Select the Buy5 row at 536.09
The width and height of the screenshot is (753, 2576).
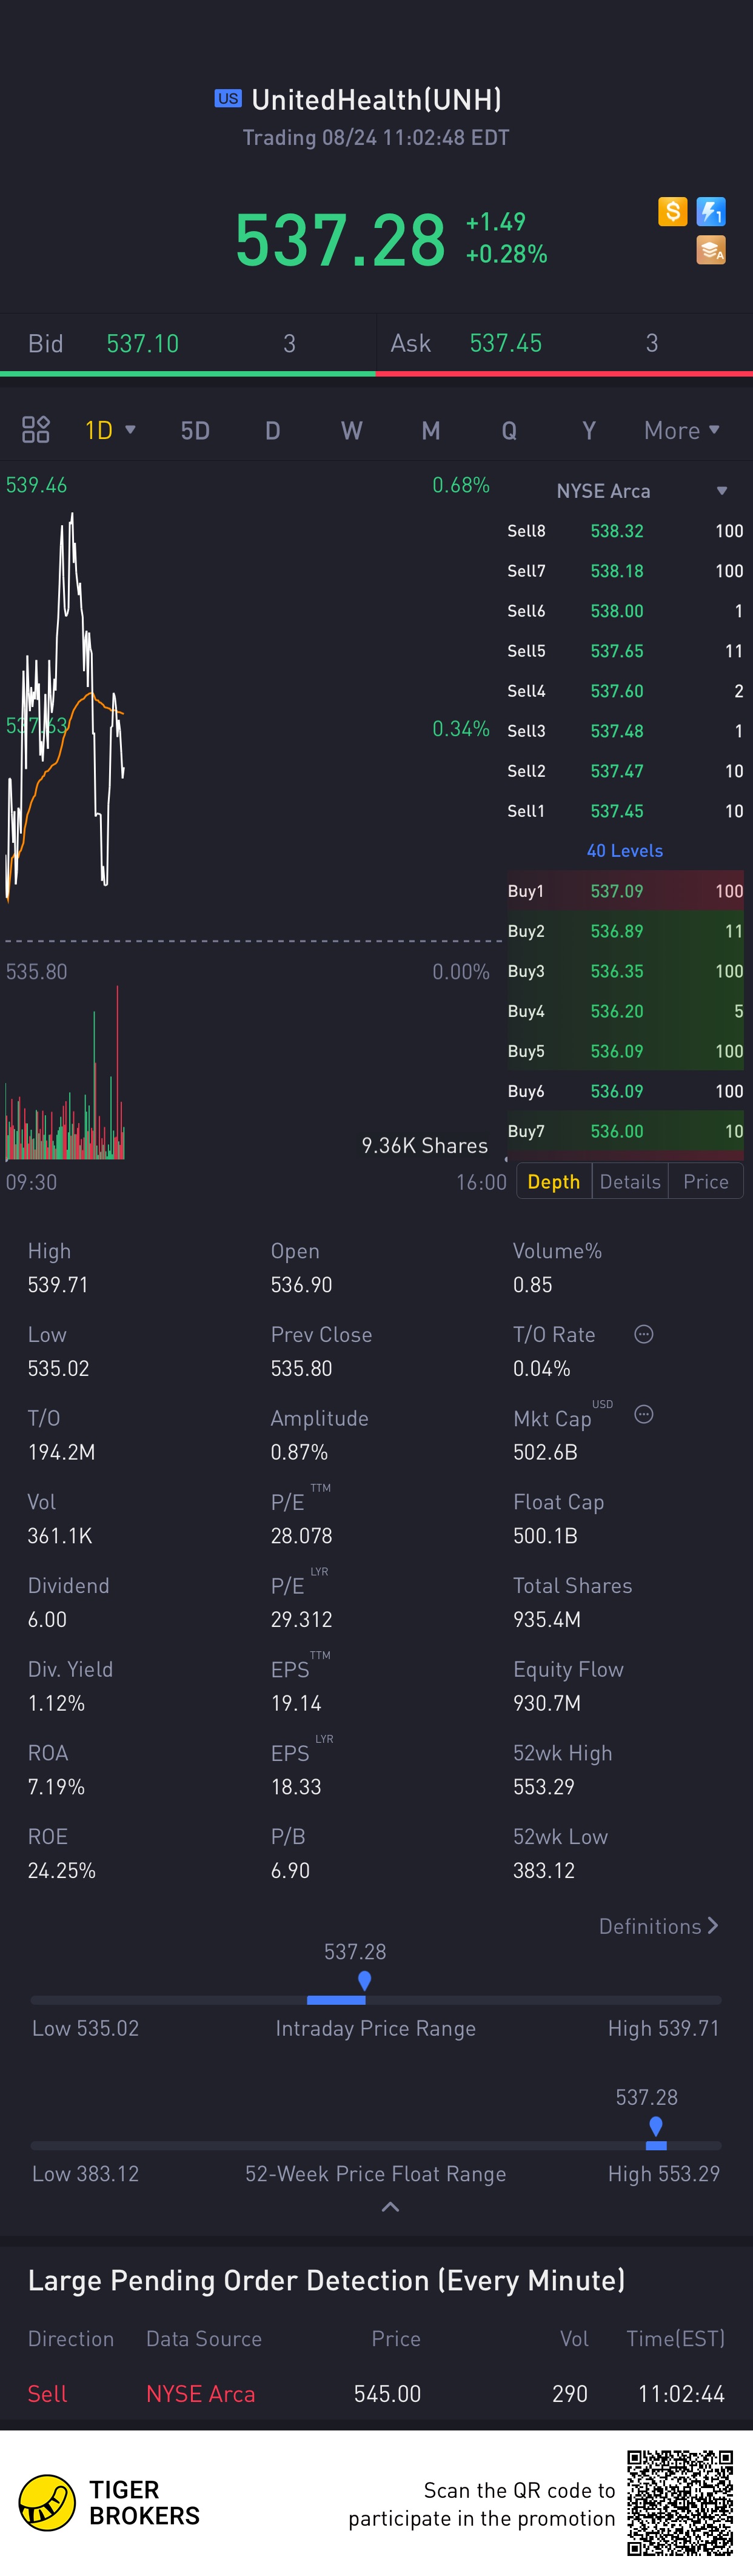click(x=625, y=1051)
